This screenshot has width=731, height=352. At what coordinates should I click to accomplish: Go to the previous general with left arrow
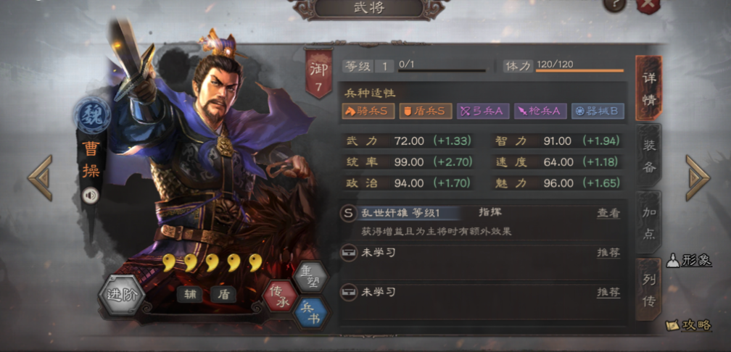point(40,178)
